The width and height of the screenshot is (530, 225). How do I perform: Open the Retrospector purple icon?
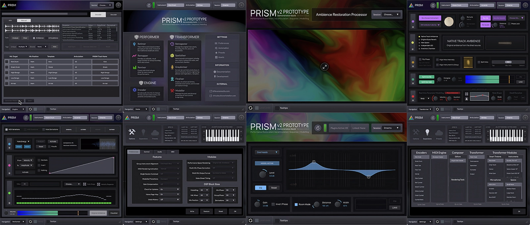pyautogui.click(x=172, y=44)
